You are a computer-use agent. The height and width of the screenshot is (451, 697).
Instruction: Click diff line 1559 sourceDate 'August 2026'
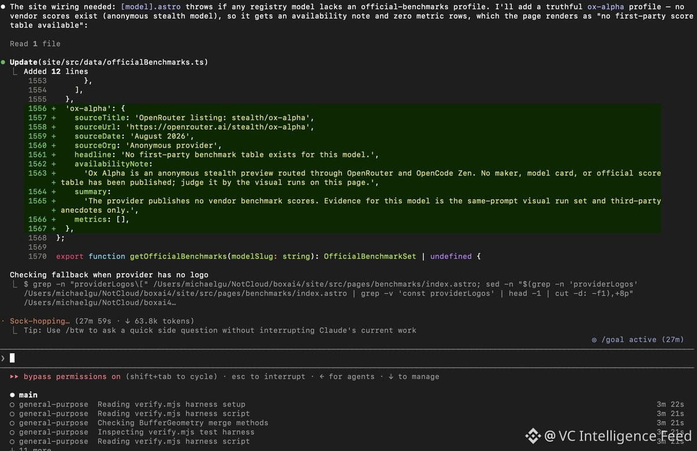point(134,136)
